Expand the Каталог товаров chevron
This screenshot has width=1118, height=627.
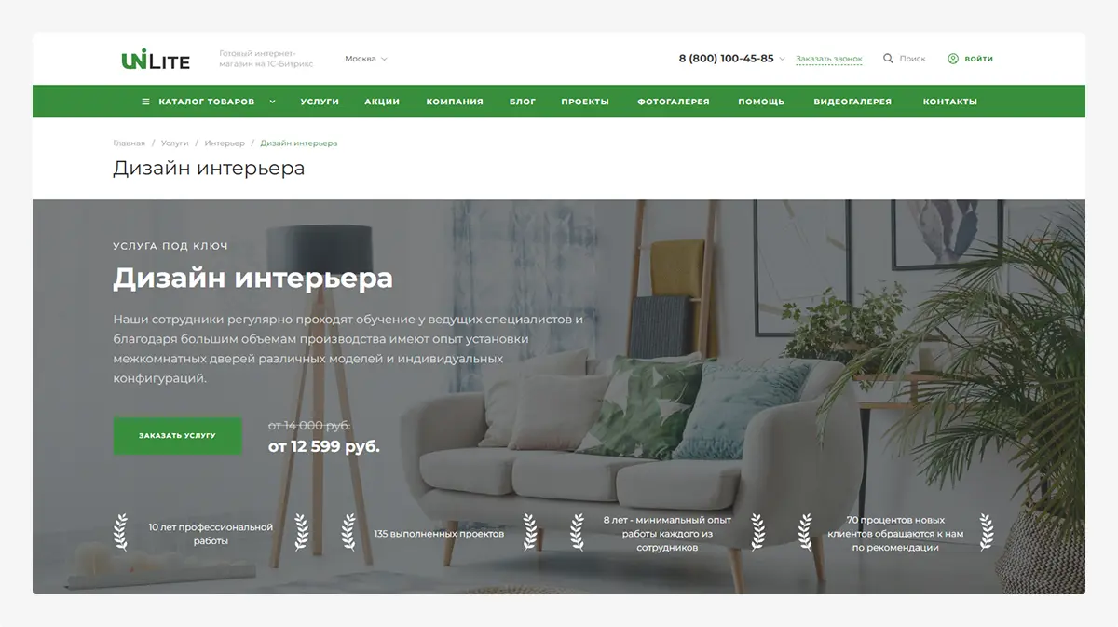[272, 102]
